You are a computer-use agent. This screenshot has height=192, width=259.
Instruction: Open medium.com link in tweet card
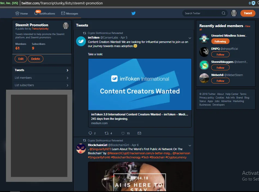[99, 123]
